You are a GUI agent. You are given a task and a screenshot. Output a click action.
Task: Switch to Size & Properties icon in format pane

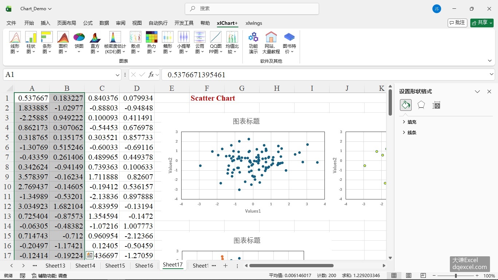[x=436, y=105]
